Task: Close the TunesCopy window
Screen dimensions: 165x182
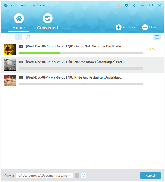Action: [160, 5]
